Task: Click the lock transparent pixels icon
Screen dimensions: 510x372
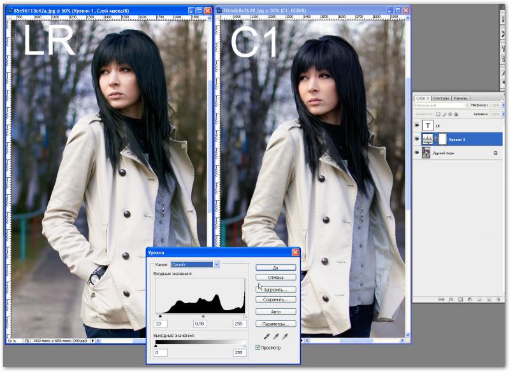Action: 438,115
